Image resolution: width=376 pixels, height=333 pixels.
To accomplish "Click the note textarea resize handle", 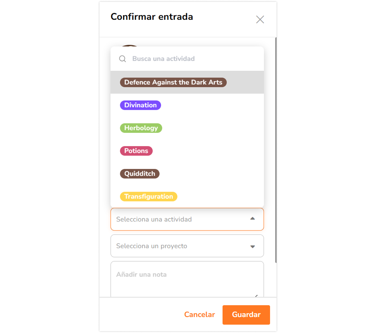I will click(x=257, y=295).
